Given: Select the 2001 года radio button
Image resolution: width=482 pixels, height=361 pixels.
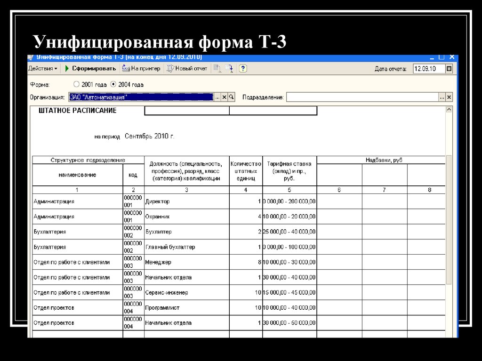Looking at the screenshot, I should coord(76,84).
